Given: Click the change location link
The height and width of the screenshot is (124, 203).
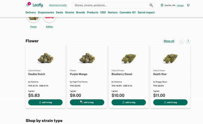Looking at the screenshot, I should click(x=180, y=5).
